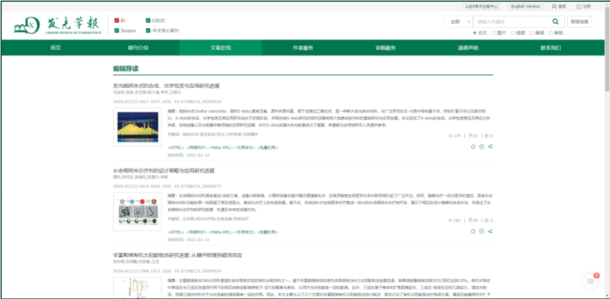The image size is (610, 299).
Task: Select the 图片 radio button
Action: pyautogui.click(x=494, y=33)
